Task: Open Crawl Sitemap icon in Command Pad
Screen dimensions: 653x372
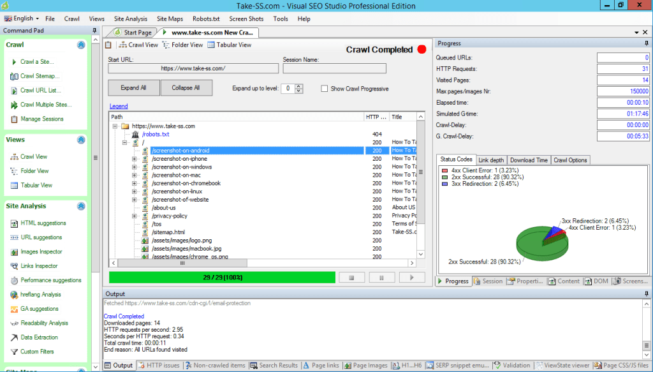Action: pyautogui.click(x=14, y=76)
